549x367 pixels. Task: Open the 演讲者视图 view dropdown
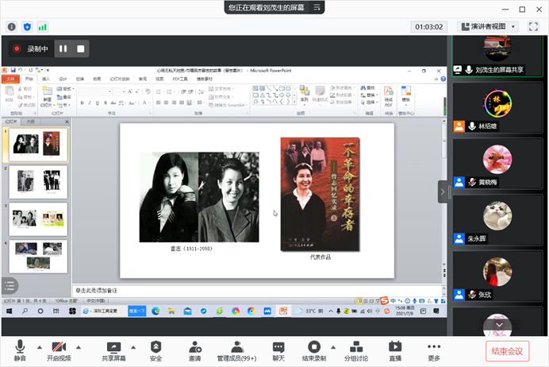[x=487, y=26]
